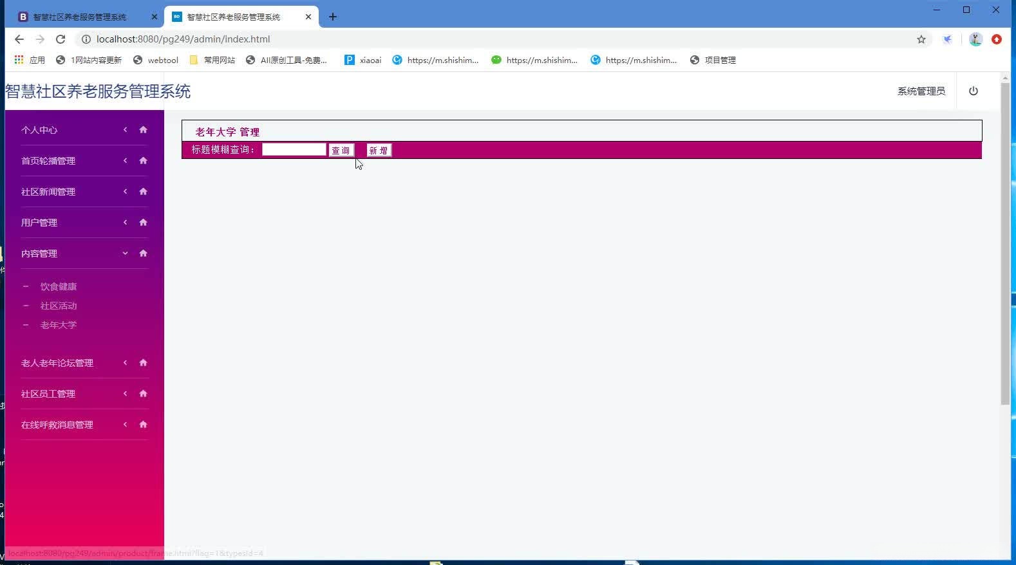Image resolution: width=1016 pixels, height=565 pixels.
Task: Click the red browser update icon
Action: pyautogui.click(x=997, y=39)
